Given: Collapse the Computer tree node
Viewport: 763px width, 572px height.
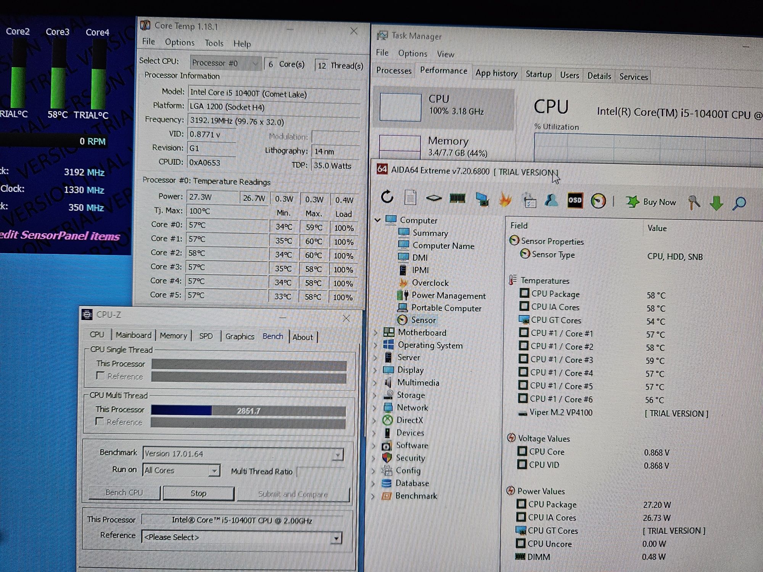Looking at the screenshot, I should (x=377, y=220).
